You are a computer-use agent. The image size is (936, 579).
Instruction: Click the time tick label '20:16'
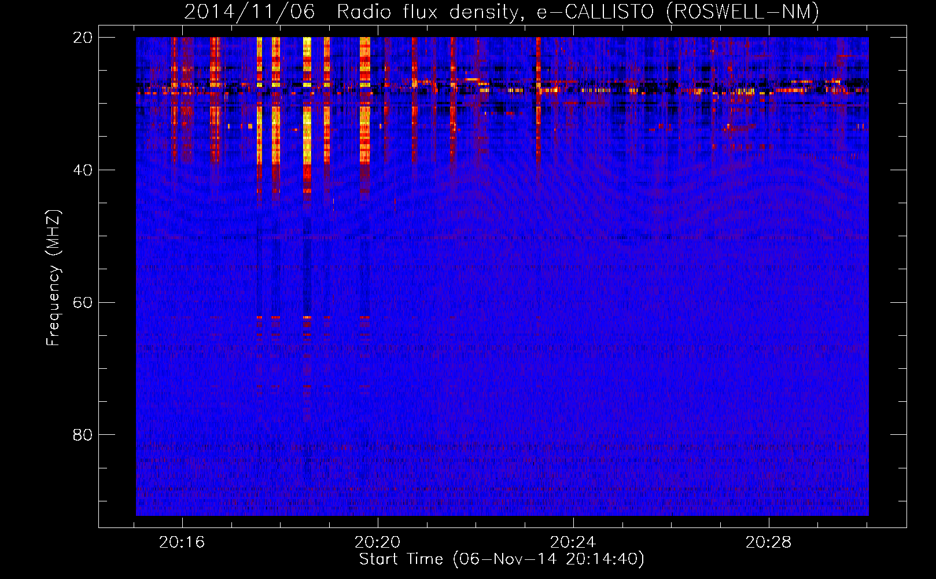182,543
